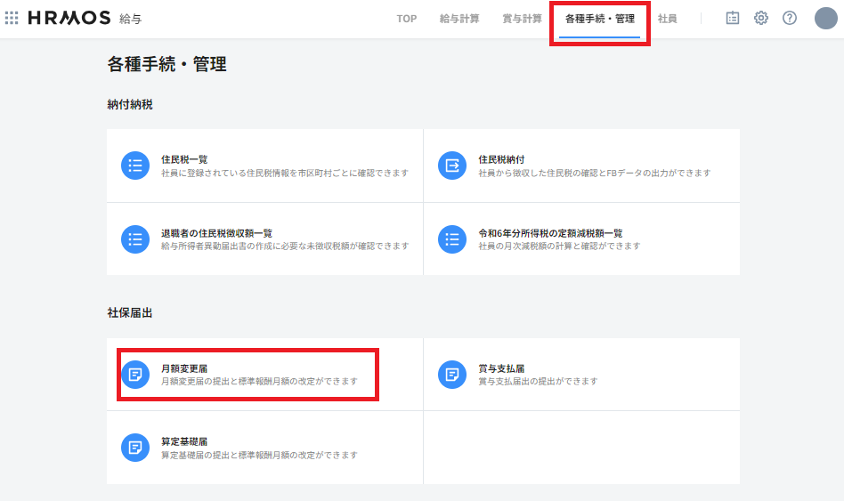Click the 住民税納付 export icon
This screenshot has width=844, height=501.
click(x=452, y=166)
